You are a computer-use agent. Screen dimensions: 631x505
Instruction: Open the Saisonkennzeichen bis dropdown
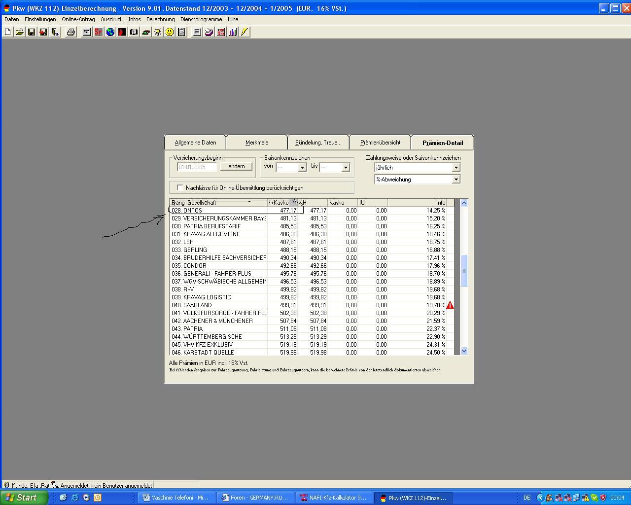click(x=346, y=168)
